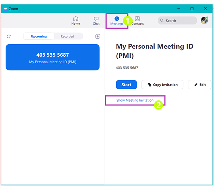The width and height of the screenshot is (214, 189).
Task: Switch to the Recorded tab
Action: (x=67, y=36)
